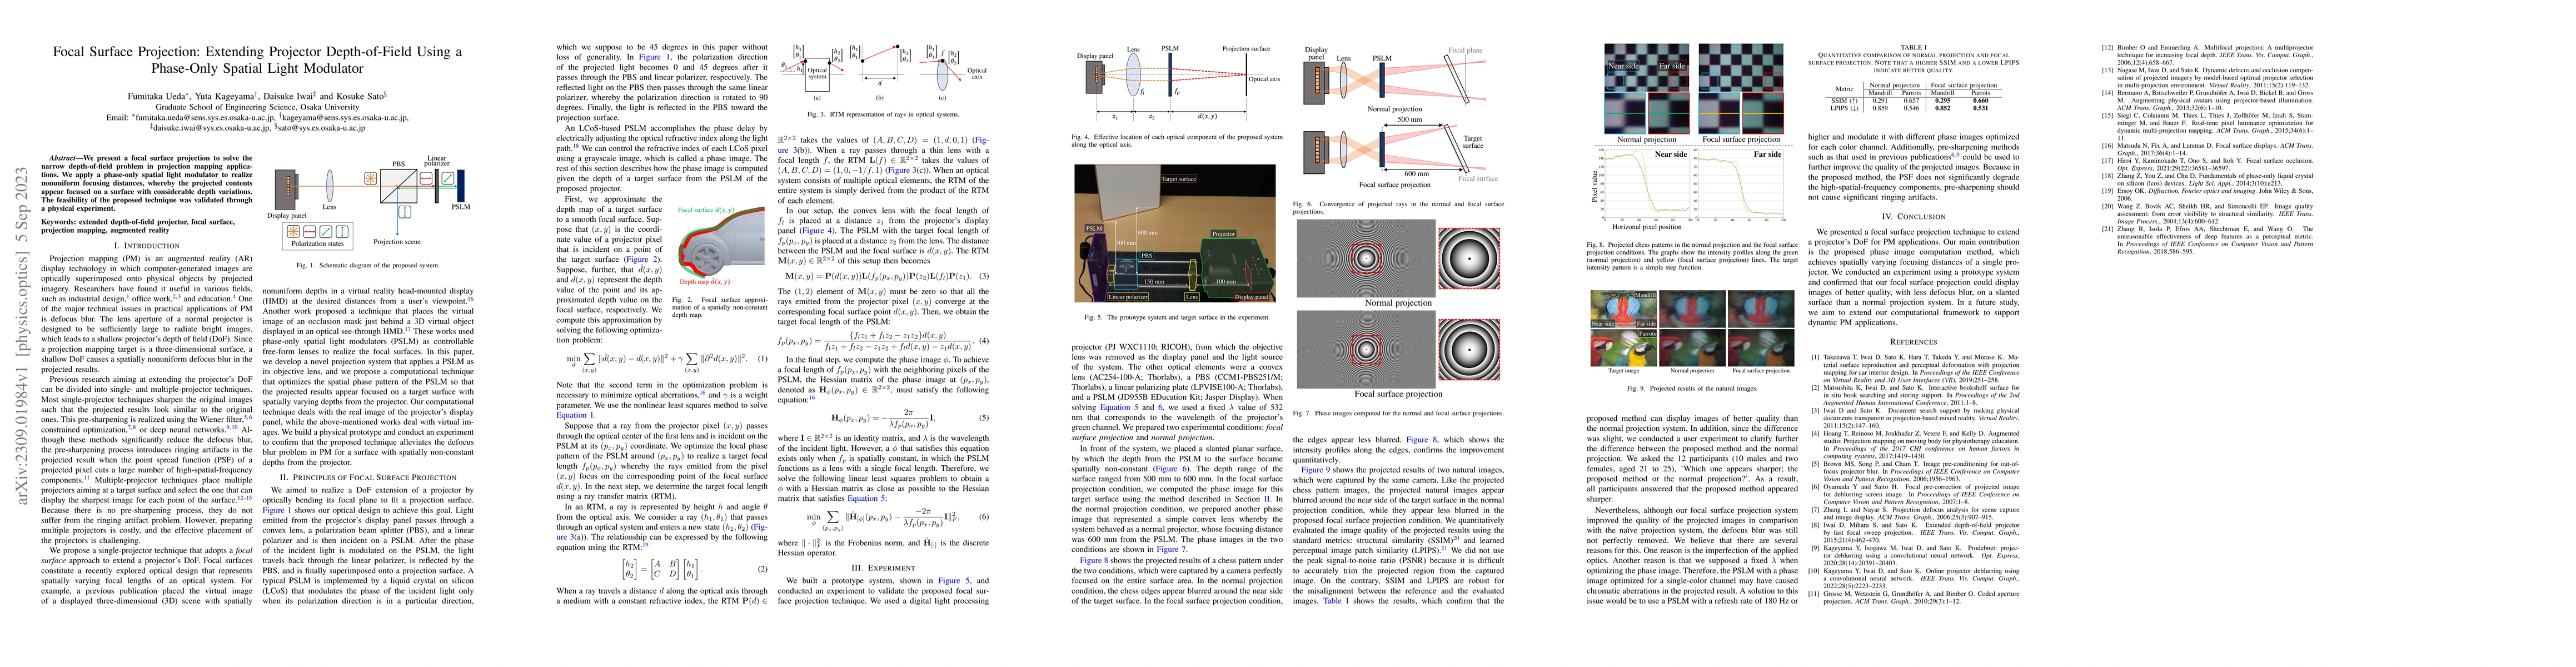Click the 'I. Introduction' section heading
The width and height of the screenshot is (2576, 667).
point(147,245)
